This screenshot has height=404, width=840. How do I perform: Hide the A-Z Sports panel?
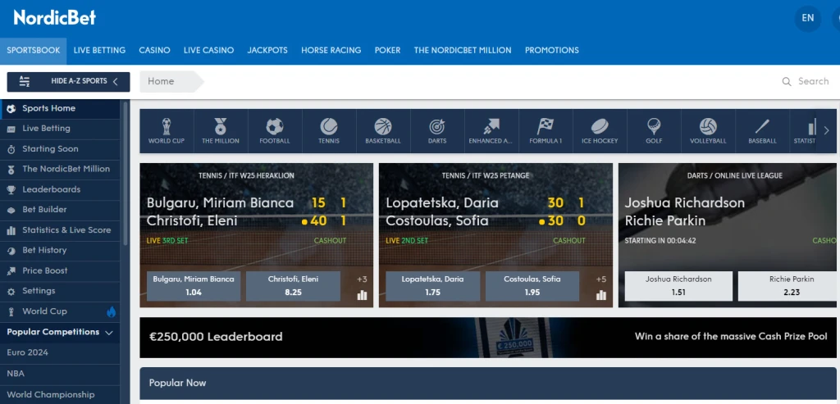69,82
